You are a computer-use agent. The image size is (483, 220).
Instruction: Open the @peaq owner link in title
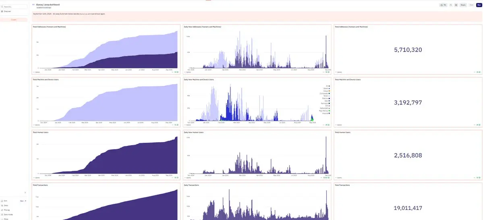[39, 4]
